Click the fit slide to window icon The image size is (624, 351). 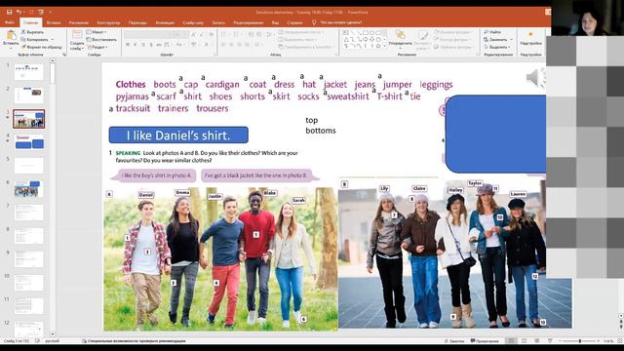[619, 341]
